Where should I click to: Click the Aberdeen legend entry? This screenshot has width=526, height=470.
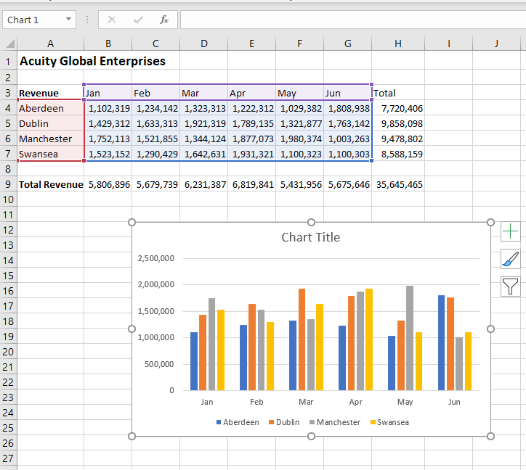coord(238,422)
